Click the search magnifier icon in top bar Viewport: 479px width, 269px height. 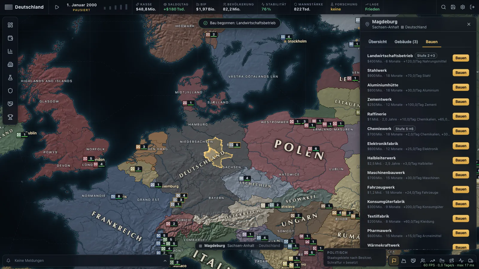(x=443, y=7)
